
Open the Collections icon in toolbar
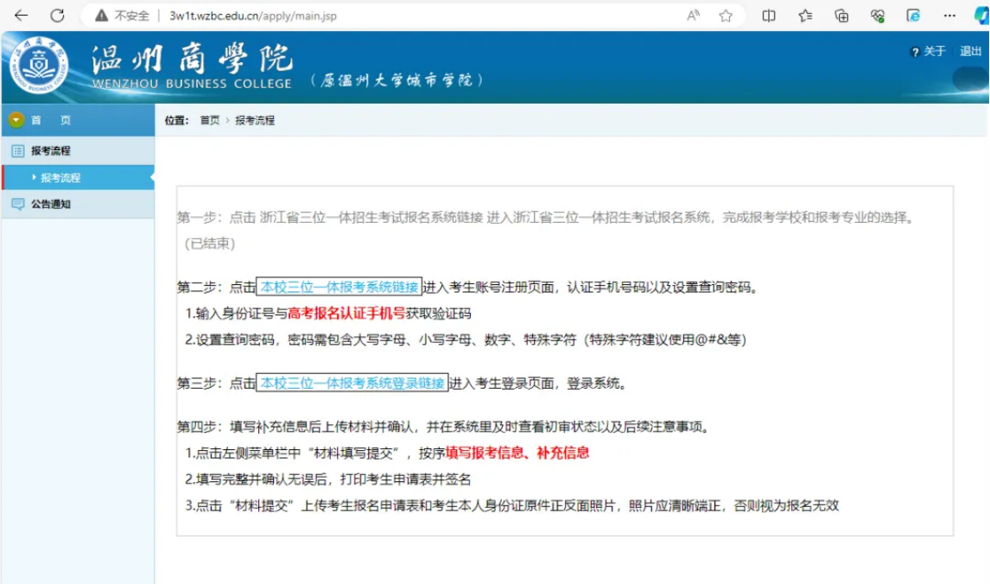(841, 16)
